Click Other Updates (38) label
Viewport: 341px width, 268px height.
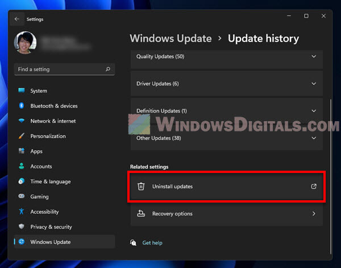tap(159, 138)
